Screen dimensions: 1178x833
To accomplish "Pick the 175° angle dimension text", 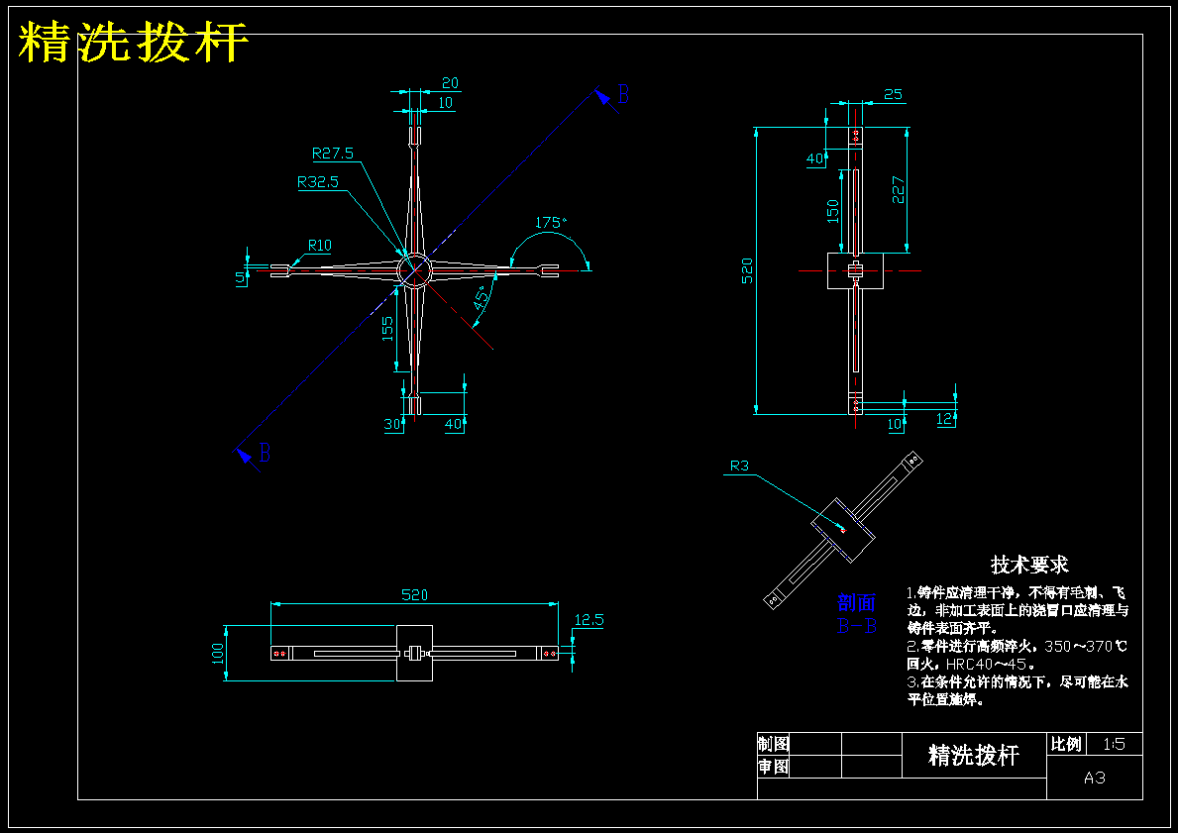I will [551, 222].
